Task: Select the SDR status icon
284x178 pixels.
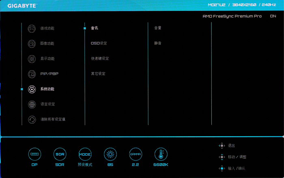Action: pos(60,154)
